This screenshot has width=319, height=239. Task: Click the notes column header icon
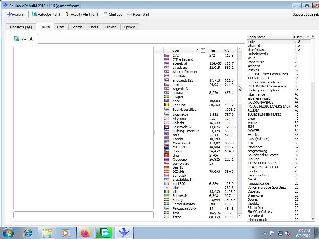coord(203,50)
